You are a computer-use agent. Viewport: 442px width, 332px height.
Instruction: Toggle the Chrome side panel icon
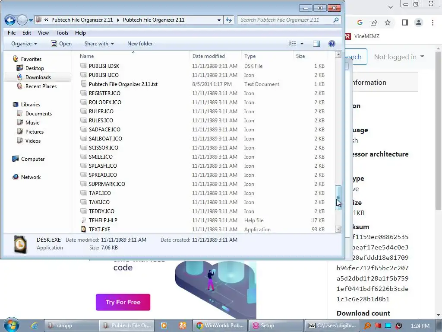[x=405, y=22]
